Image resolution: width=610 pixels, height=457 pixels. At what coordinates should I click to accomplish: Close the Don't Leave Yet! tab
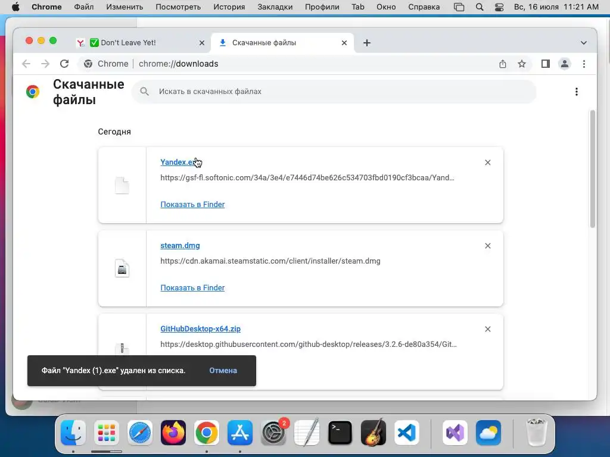tap(201, 43)
